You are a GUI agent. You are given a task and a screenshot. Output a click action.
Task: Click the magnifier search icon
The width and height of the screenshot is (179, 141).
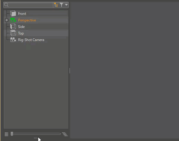click(6, 5)
